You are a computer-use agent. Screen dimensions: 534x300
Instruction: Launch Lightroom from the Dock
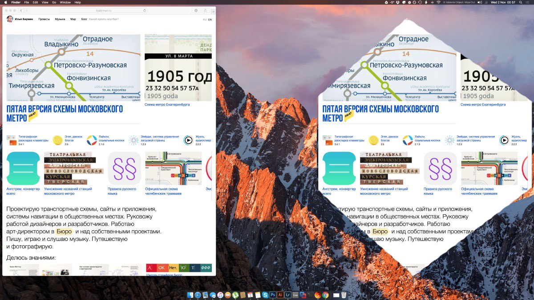pos(288,295)
